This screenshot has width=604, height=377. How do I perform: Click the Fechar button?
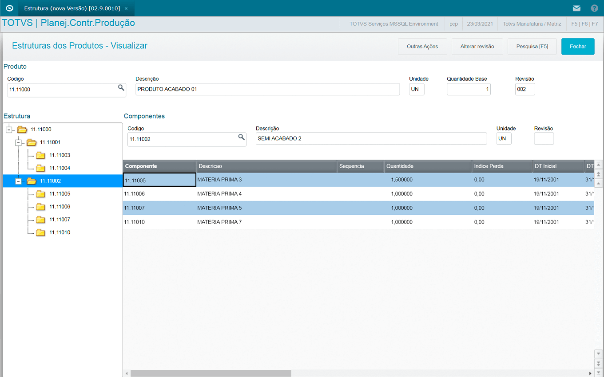[x=577, y=47]
